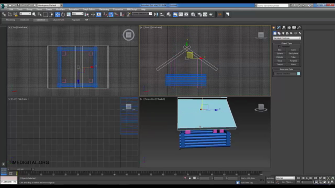The height and width of the screenshot is (188, 335).
Task: Toggle the 3D Snaps button
Action: point(105,15)
